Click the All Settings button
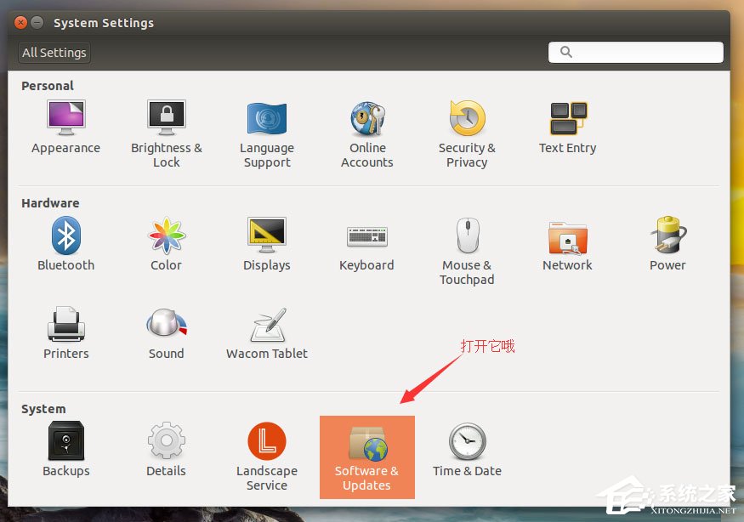 (54, 52)
